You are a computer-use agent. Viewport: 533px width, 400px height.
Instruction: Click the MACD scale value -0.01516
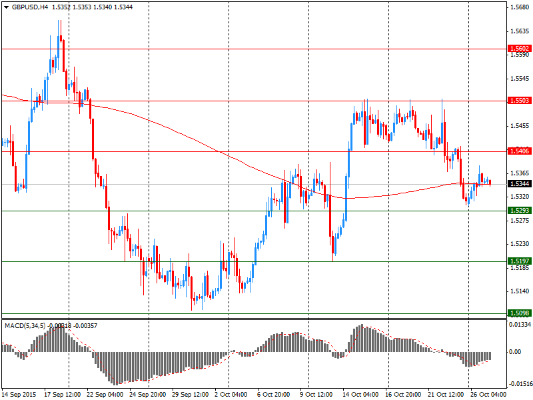click(x=521, y=384)
